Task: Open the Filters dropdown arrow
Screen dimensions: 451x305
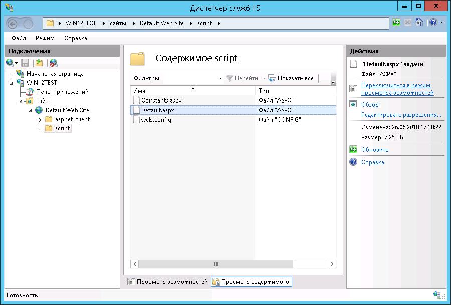Action: [x=220, y=79]
